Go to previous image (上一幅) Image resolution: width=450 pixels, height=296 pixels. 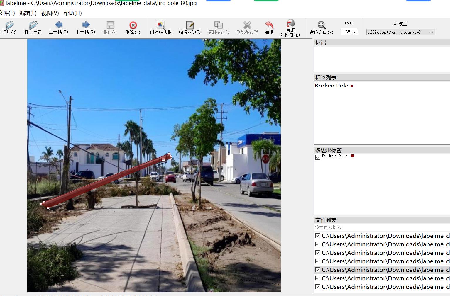tap(58, 25)
